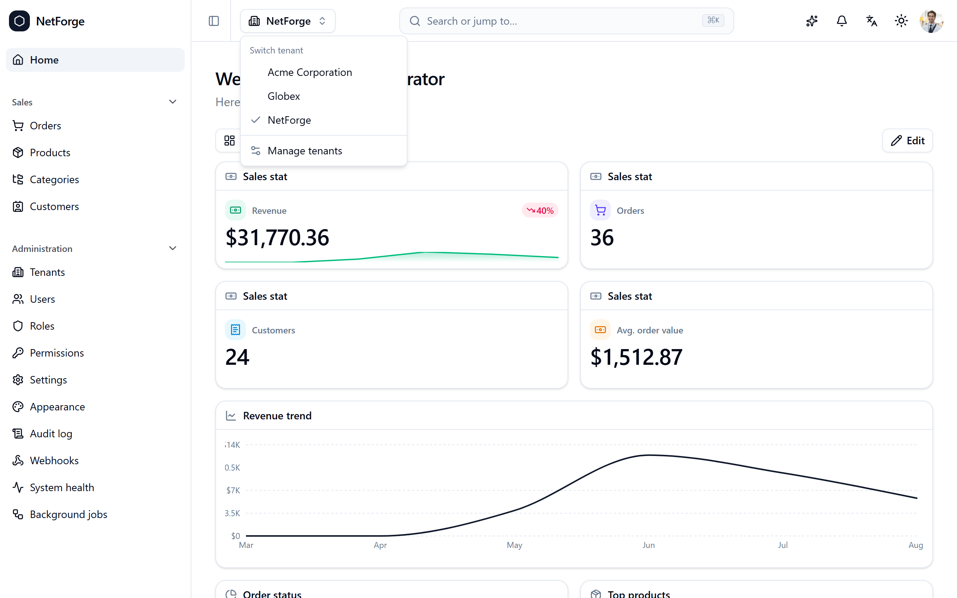This screenshot has height=598, width=957.
Task: Toggle the sidebar panel icon
Action: (213, 21)
